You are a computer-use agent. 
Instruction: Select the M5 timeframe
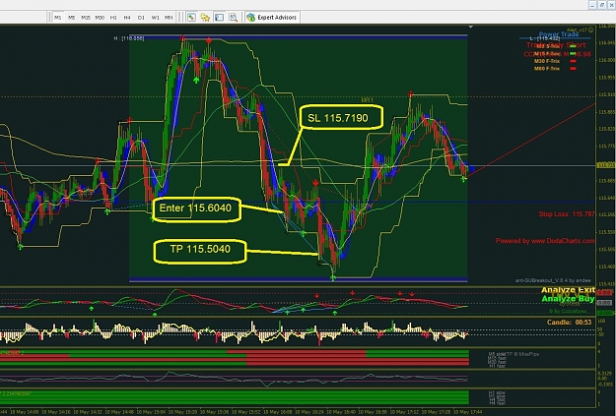[x=72, y=18]
